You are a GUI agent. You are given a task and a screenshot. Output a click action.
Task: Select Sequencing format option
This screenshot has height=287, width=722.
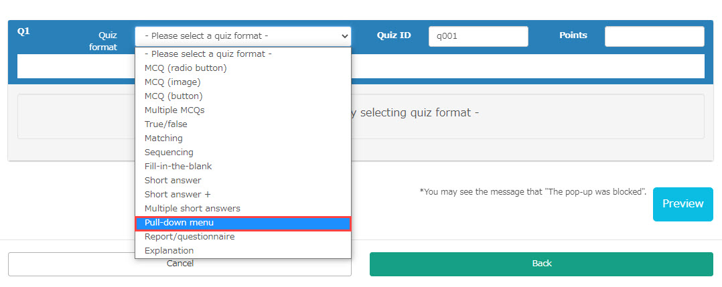point(169,153)
